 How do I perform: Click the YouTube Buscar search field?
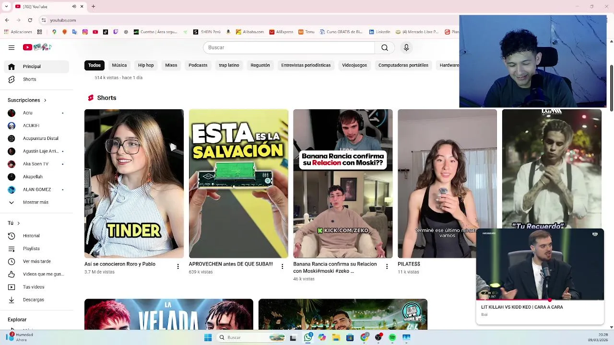tap(289, 47)
